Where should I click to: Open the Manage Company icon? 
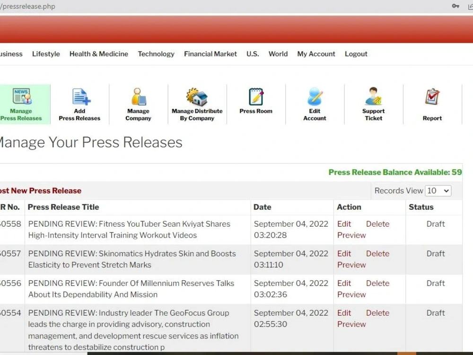pyautogui.click(x=139, y=97)
